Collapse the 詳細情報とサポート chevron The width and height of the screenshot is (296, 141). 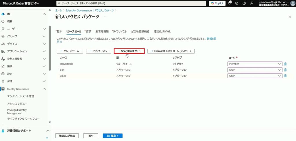pos(48,131)
